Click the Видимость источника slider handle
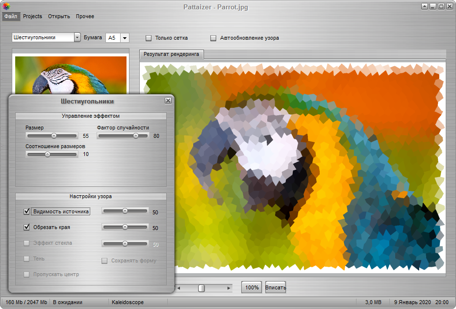Viewport: 456px width, 309px height. (x=125, y=211)
